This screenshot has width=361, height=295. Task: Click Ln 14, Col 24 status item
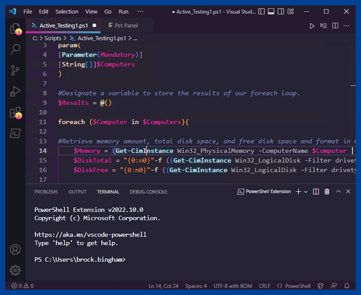163,286
